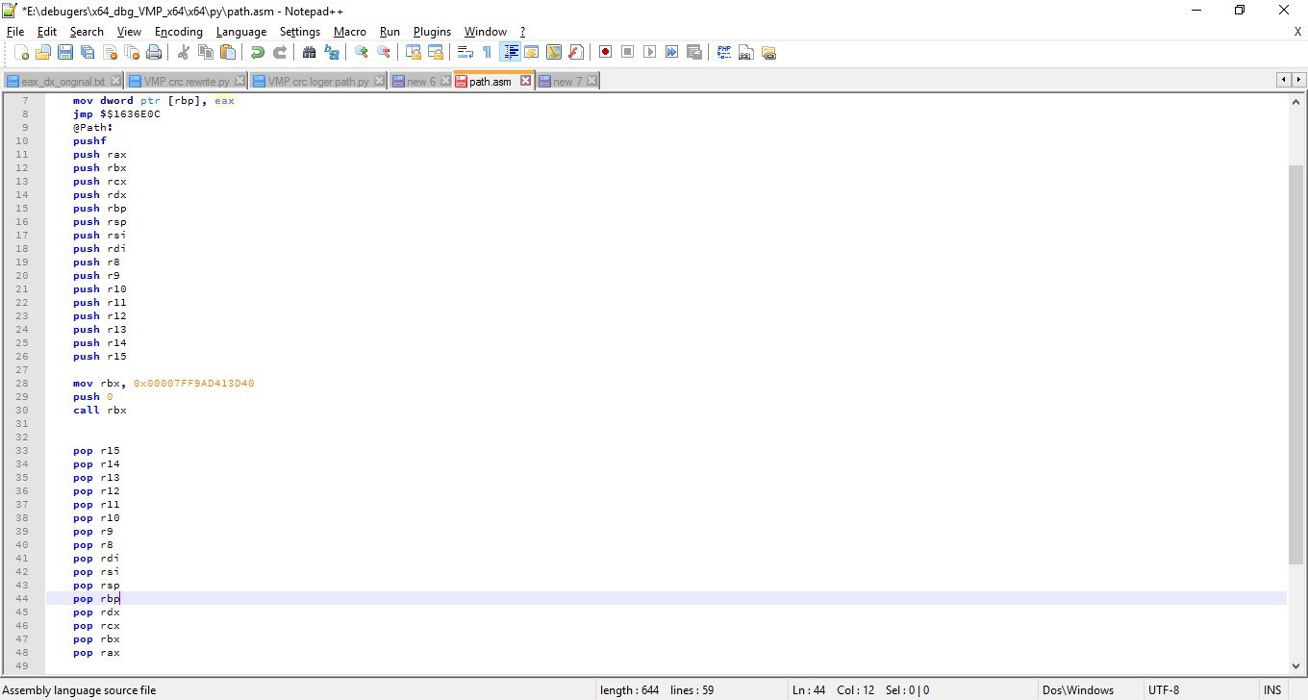Open the View menu

click(x=129, y=32)
